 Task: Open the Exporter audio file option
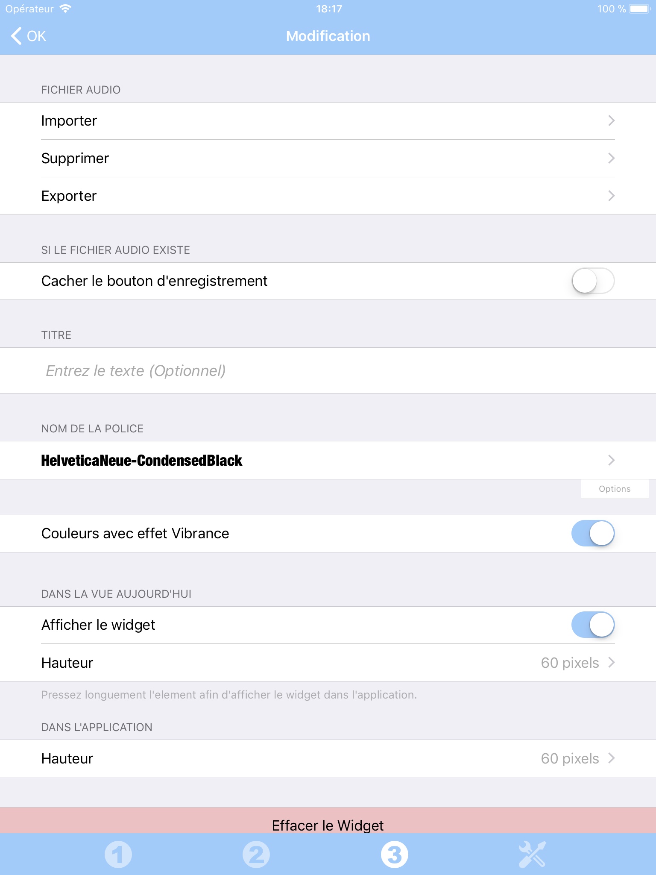click(x=328, y=196)
